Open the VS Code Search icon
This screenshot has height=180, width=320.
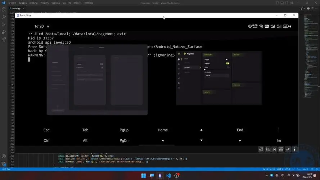(x=4, y=17)
